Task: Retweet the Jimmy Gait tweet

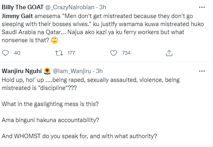Action: pos(59,53)
